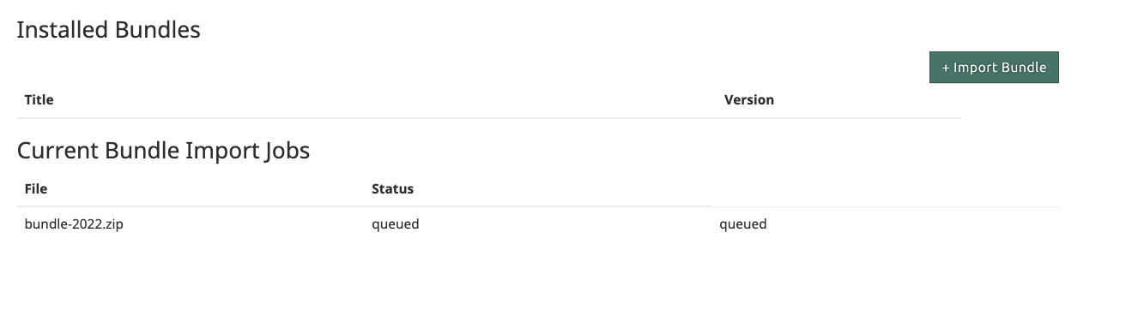Viewport: 1126px width, 334px height.
Task: Click the File column header
Action: point(36,188)
